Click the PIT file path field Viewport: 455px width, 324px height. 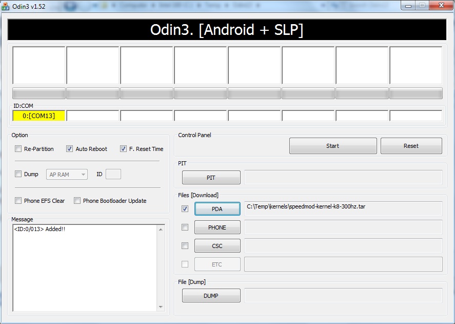(x=343, y=178)
